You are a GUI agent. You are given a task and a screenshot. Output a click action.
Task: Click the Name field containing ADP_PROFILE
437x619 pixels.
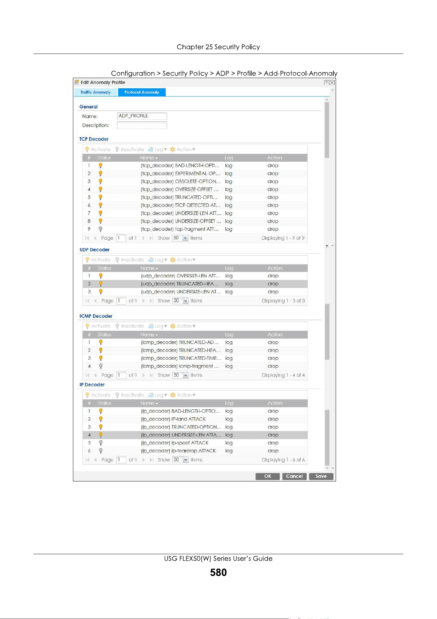click(142, 116)
